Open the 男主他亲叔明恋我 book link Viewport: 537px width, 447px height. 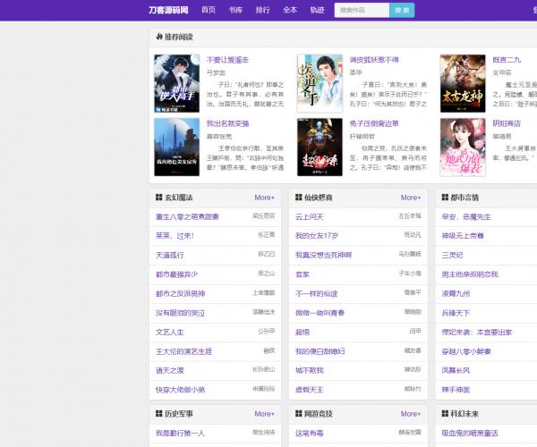(x=470, y=274)
